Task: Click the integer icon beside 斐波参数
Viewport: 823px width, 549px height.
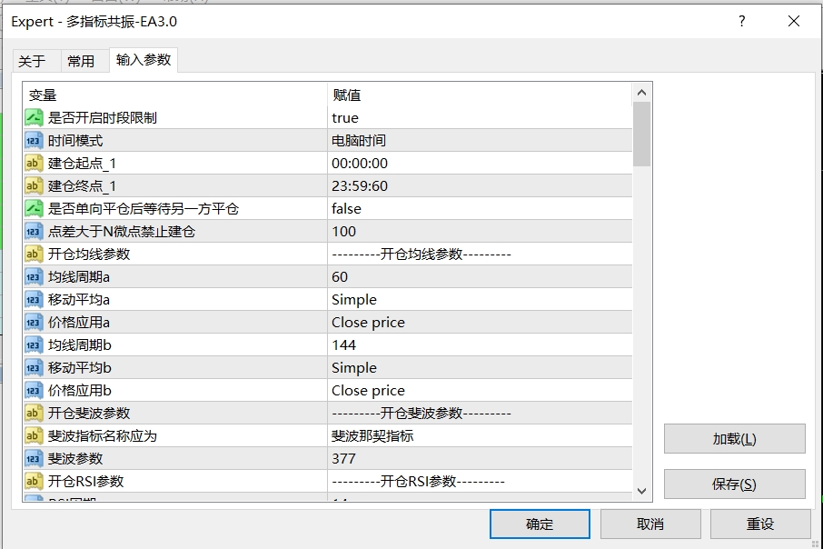Action: (34, 459)
